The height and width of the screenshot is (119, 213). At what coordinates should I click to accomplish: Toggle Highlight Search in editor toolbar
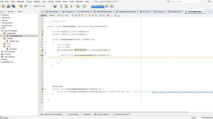[82, 16]
